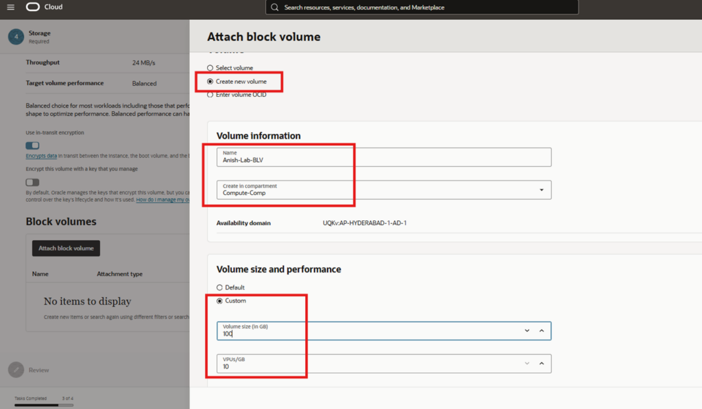Click the Storage step 4 icon
This screenshot has height=409, width=702.
[x=16, y=36]
